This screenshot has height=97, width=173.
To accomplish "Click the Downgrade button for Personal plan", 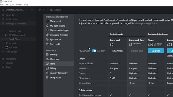I will [x=118, y=51].
